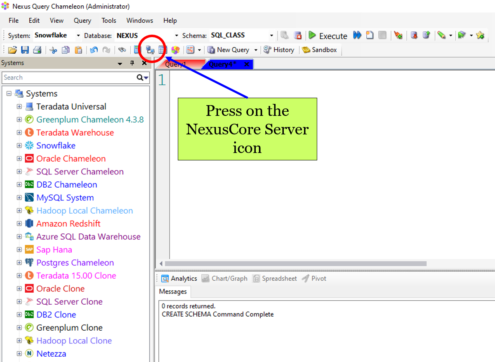This screenshot has height=362, width=495.
Task: Click the binoculars Find icon
Action: (x=122, y=50)
